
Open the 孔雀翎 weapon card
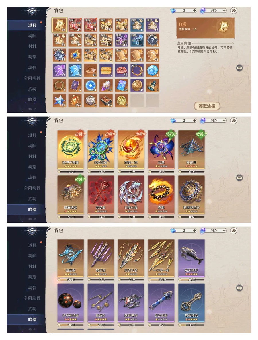(x=191, y=150)
